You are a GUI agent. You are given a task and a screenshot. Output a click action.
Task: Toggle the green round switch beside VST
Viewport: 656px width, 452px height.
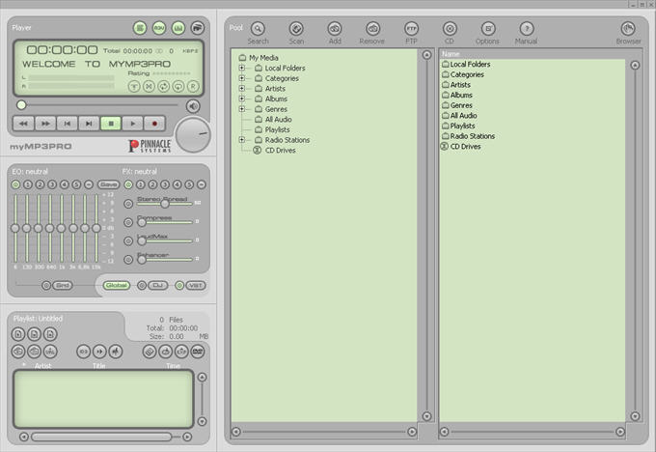[179, 285]
